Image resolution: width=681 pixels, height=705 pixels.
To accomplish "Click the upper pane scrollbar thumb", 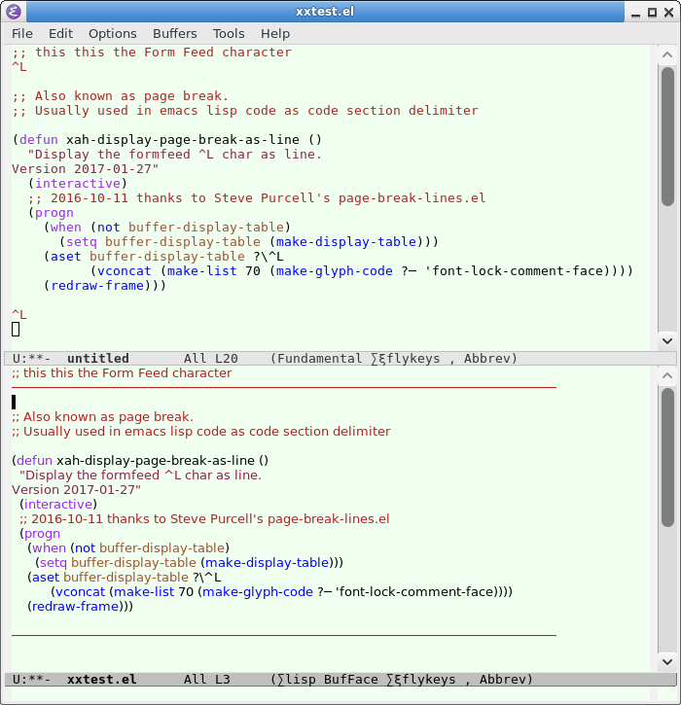I will [x=668, y=137].
